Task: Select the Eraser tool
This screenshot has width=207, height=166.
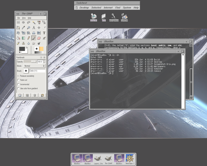Action: point(39,38)
